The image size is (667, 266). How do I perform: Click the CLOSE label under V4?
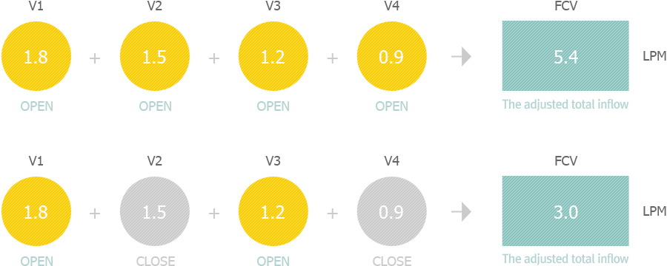coord(392,261)
